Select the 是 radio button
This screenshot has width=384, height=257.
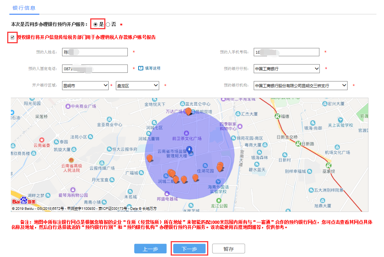pyautogui.click(x=95, y=25)
